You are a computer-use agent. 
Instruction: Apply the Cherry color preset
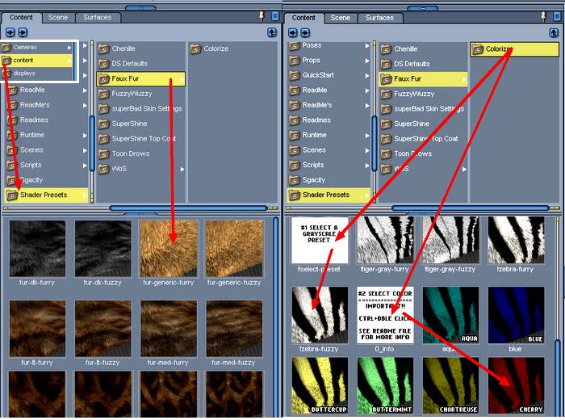516,385
